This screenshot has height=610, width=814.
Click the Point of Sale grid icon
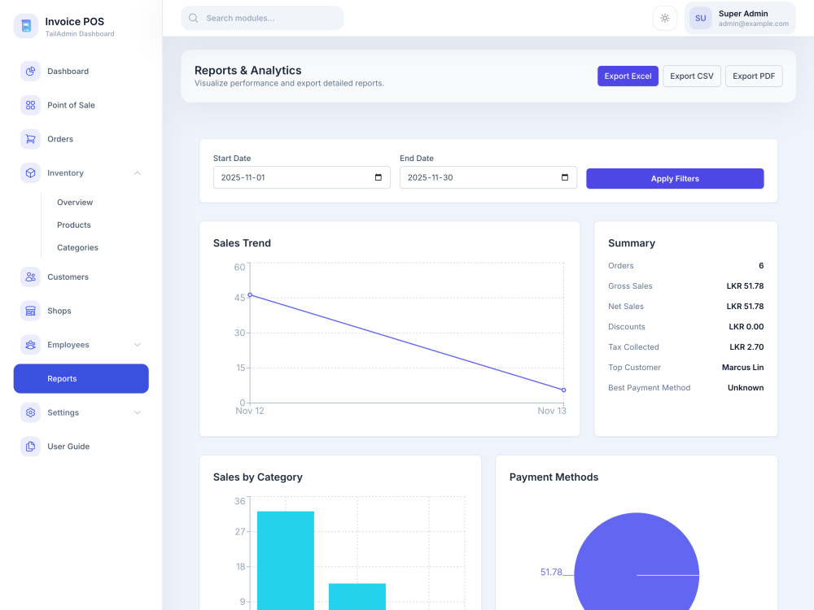(31, 105)
